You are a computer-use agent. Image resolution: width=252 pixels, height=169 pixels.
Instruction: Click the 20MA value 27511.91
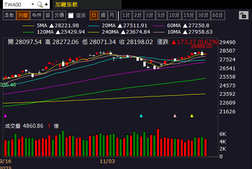pyautogui.click(x=135, y=26)
